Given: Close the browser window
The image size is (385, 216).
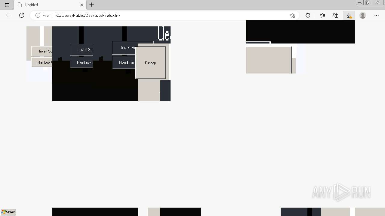Looking at the screenshot, I should tap(377, 3).
